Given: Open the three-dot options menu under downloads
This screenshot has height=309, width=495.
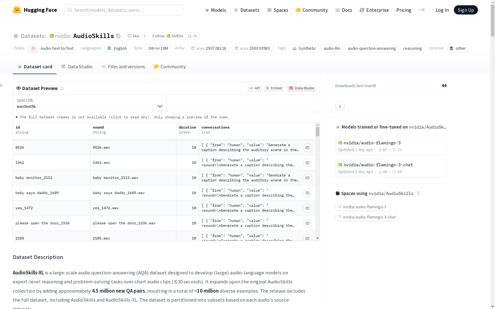Looking at the screenshot, I should tap(340, 106).
